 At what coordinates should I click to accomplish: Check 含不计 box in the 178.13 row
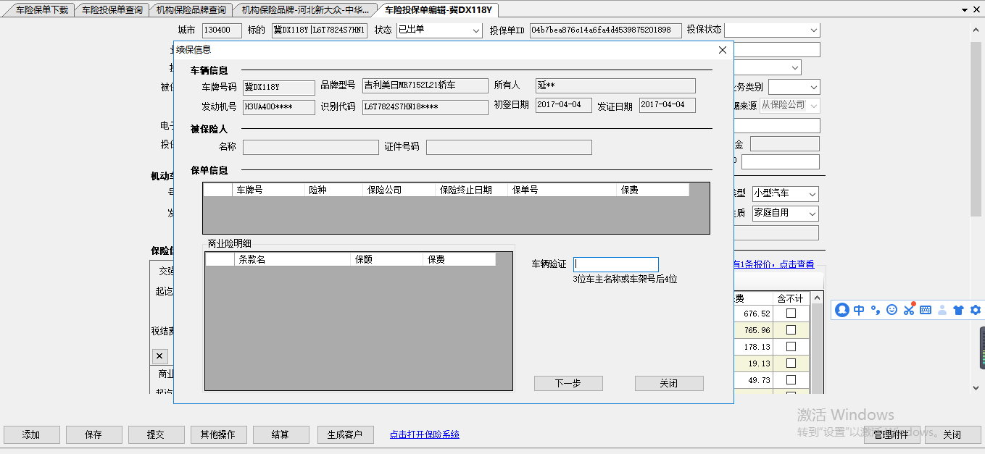tap(791, 347)
